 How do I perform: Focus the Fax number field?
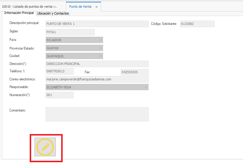pyautogui.click(x=135, y=72)
